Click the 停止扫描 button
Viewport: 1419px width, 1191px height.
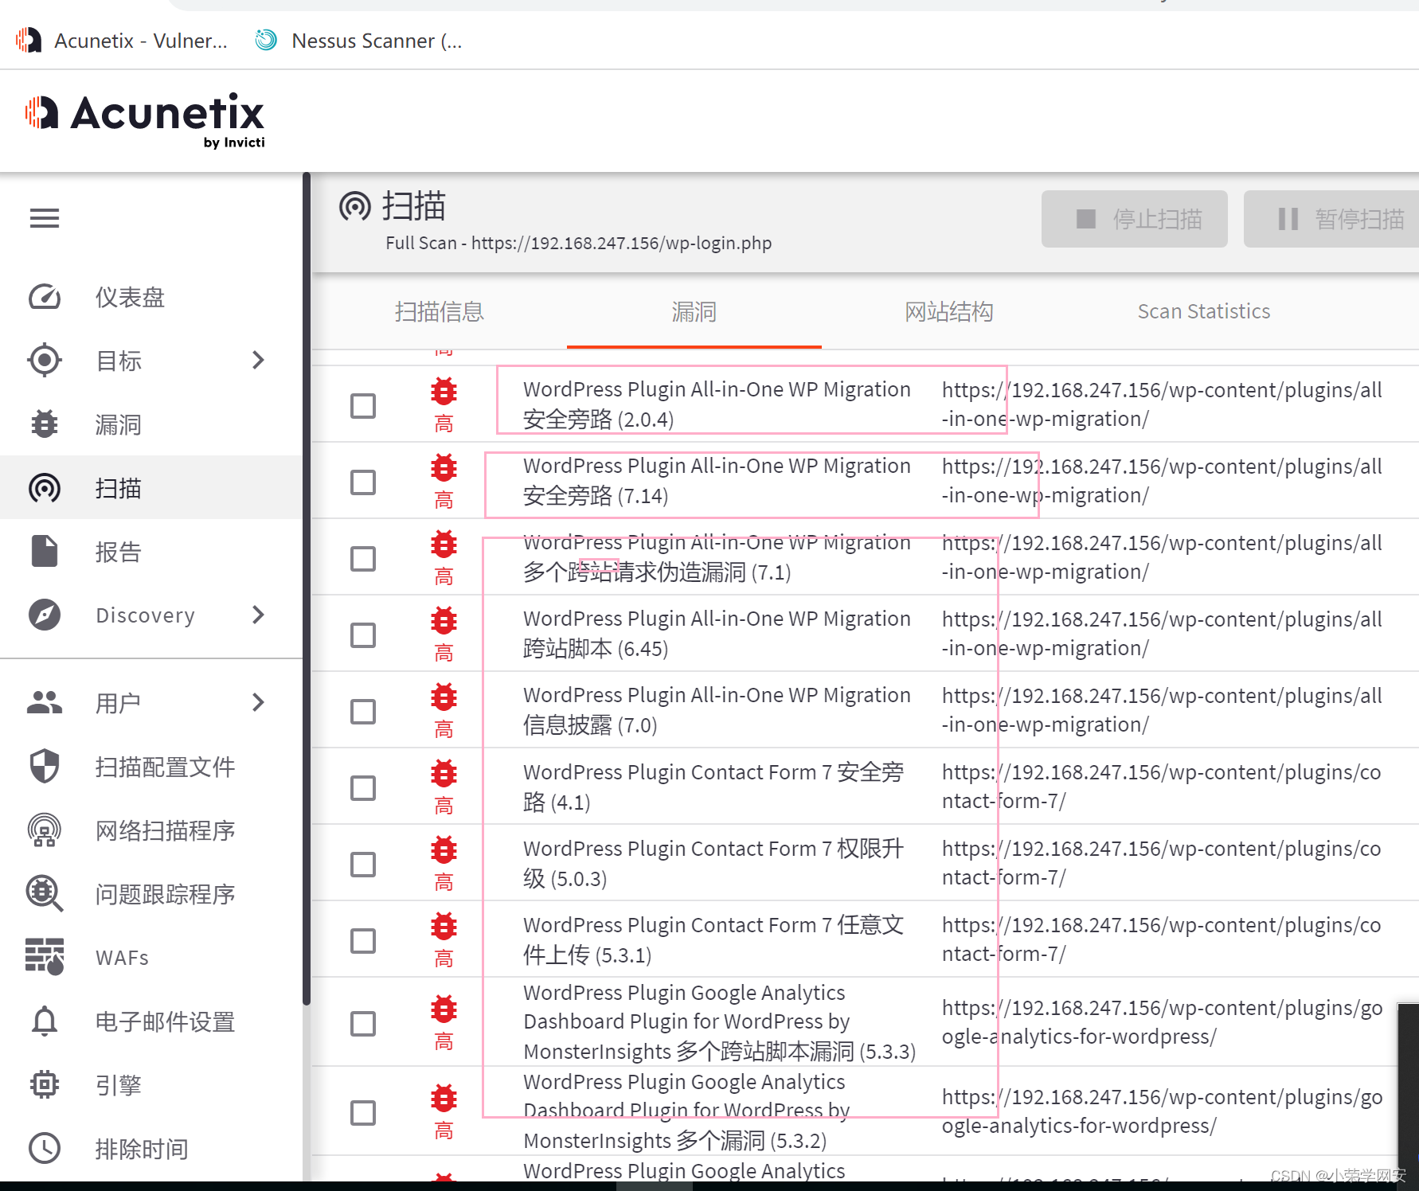pyautogui.click(x=1134, y=219)
